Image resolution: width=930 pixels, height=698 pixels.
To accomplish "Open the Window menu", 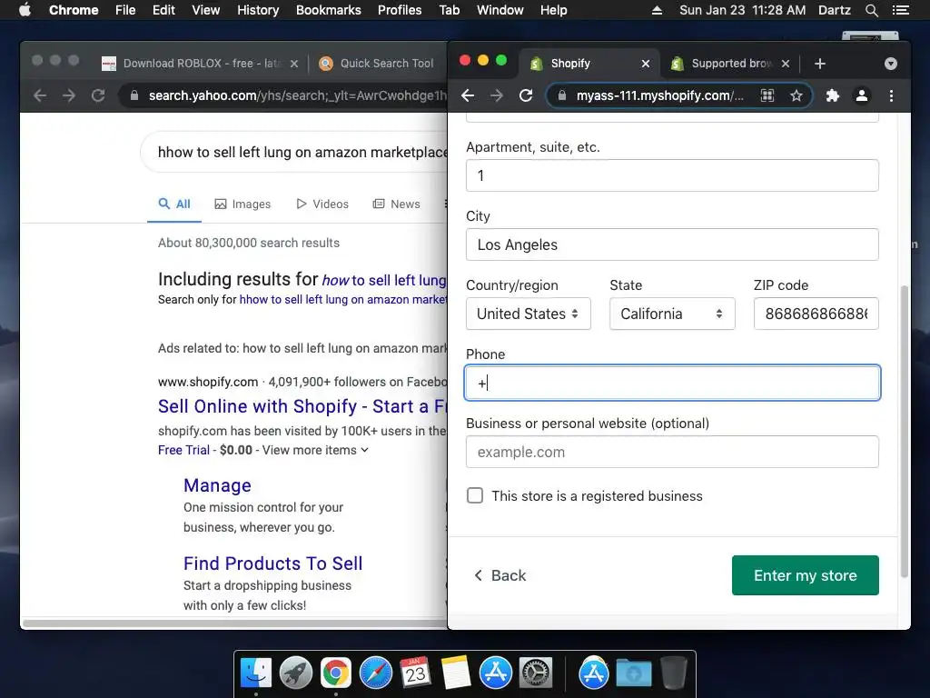I will (500, 10).
